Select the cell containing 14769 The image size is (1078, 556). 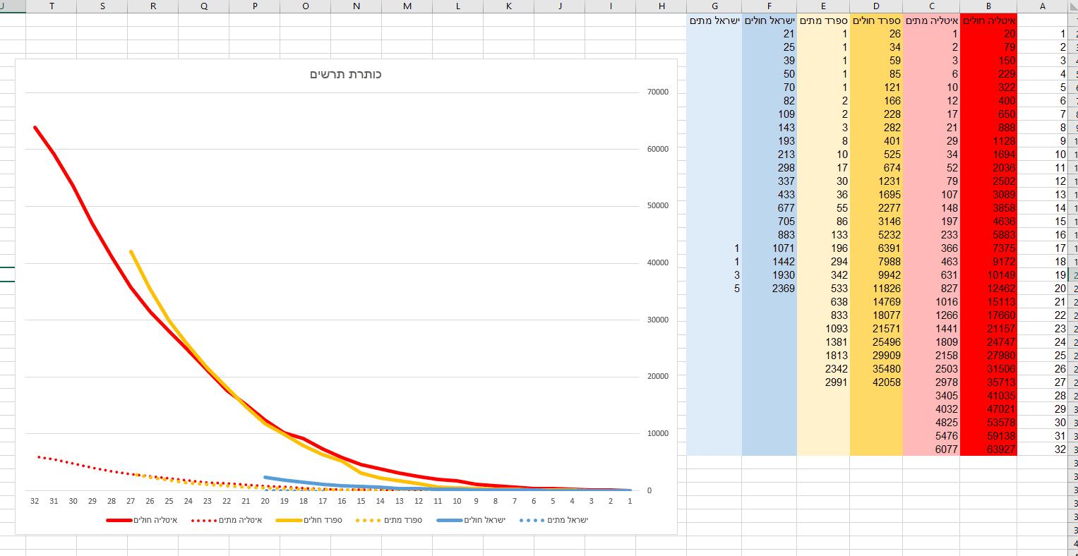coord(876,302)
